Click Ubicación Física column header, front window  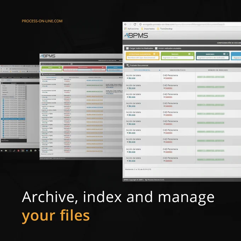pyautogui.click(x=178, y=70)
